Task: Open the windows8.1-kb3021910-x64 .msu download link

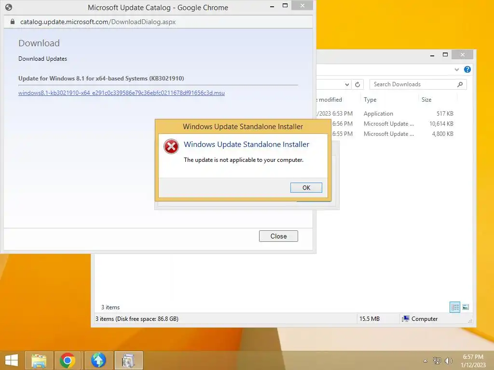Action: 121,93
